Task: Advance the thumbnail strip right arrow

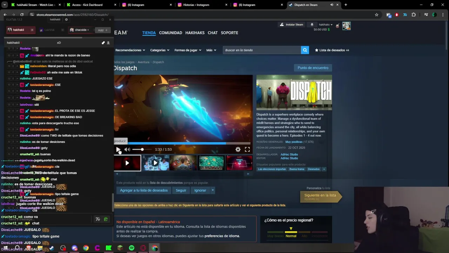Action: (248, 174)
